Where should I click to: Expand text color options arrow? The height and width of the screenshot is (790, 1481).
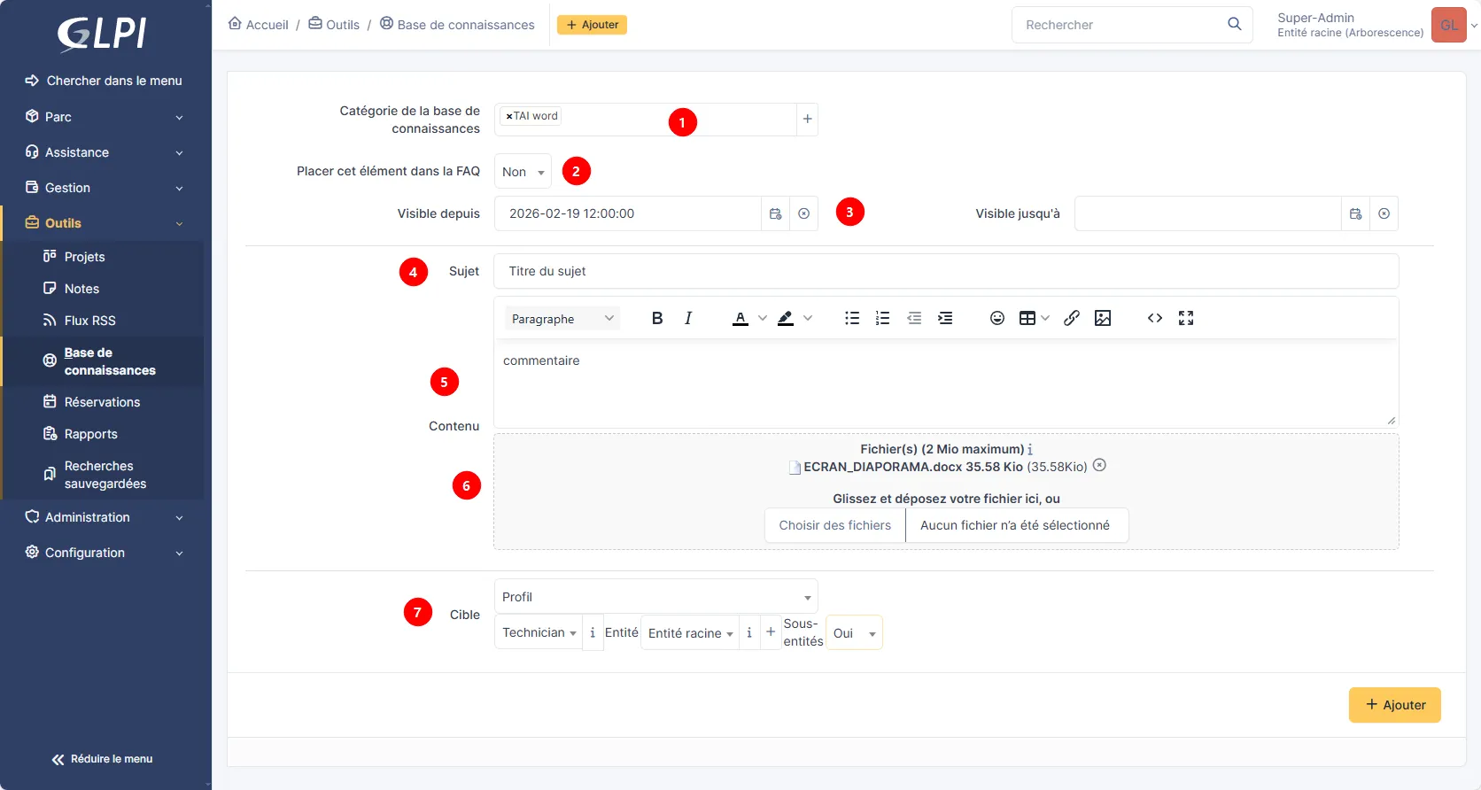click(763, 318)
